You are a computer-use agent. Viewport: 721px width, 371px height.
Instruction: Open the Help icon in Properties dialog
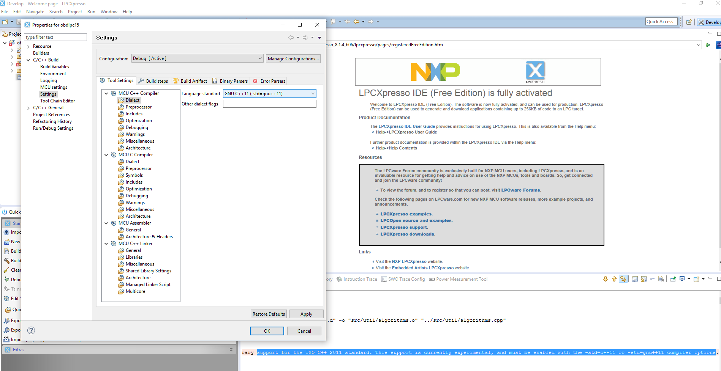(x=32, y=330)
